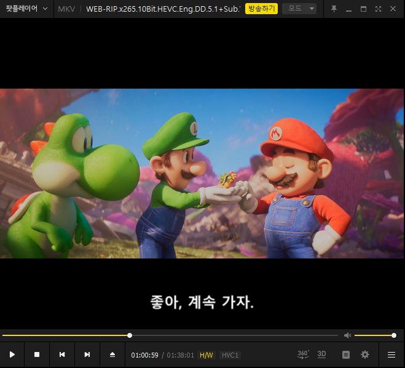Open the hamburger menu in control bar
Image resolution: width=405 pixels, height=368 pixels.
[391, 354]
